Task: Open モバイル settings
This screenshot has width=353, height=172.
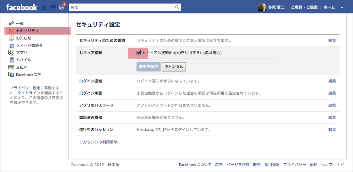Action: (24, 60)
